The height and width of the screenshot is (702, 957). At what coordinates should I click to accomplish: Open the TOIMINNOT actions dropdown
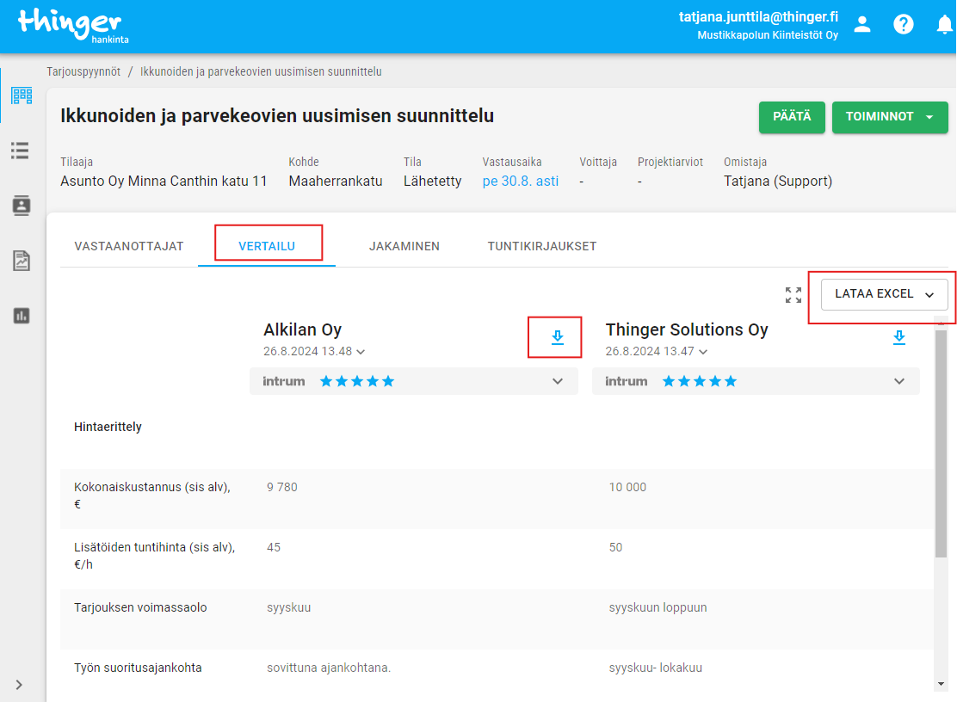point(889,116)
